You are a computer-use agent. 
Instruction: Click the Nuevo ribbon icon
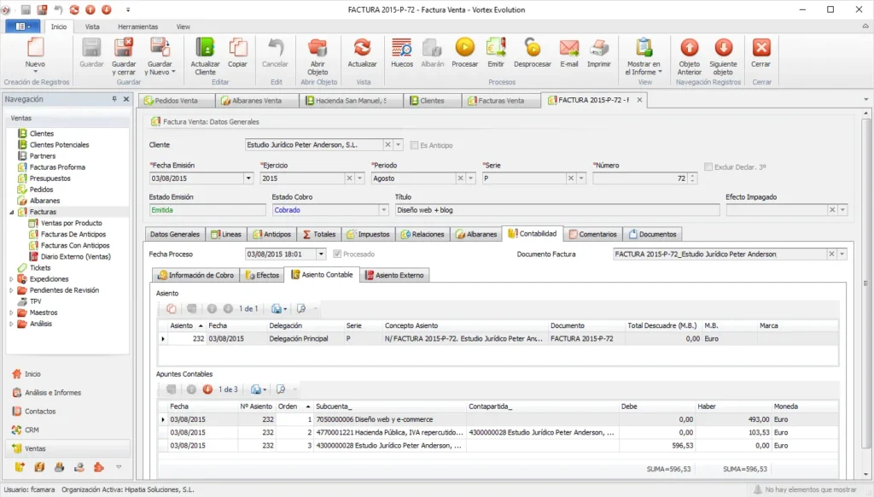(35, 48)
